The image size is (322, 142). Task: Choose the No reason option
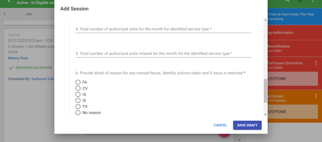pyautogui.click(x=78, y=113)
